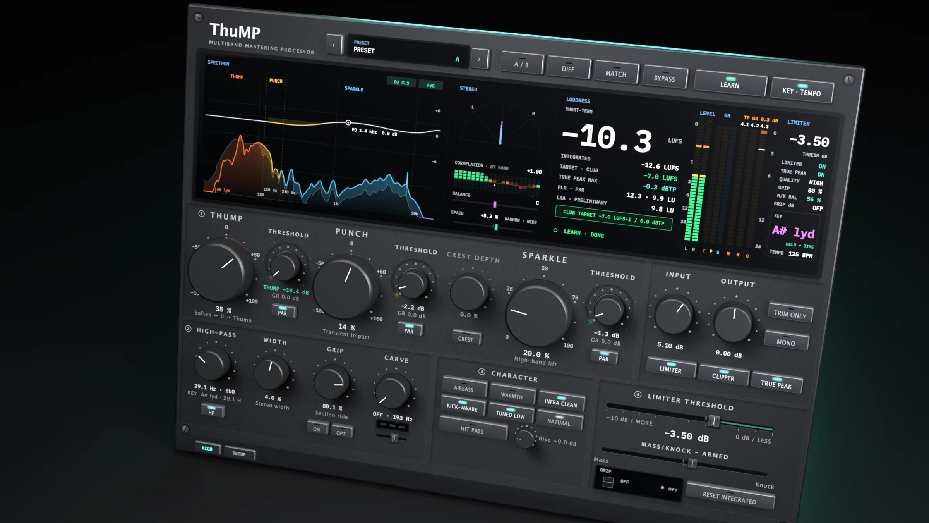Toggle BYPASS on the plugin
This screenshot has height=523, width=929.
665,77
